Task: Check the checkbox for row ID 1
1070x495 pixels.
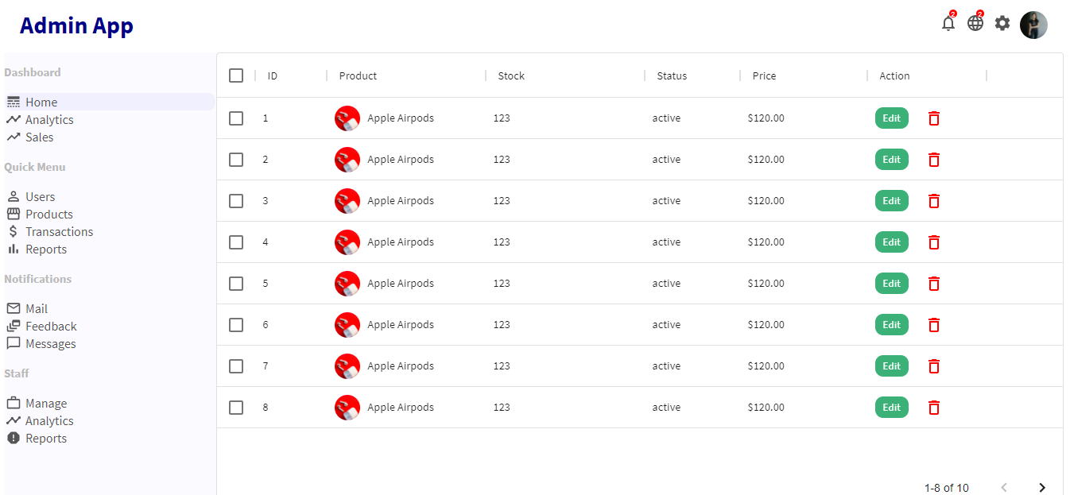Action: click(236, 118)
